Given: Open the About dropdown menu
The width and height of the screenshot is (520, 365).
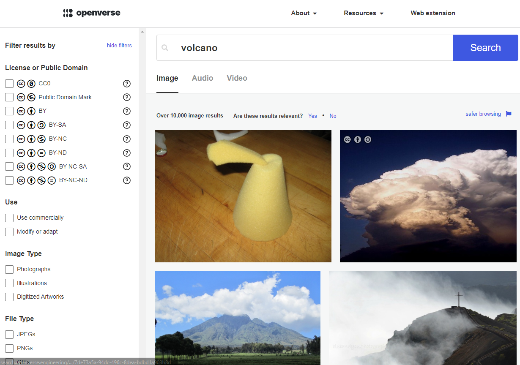Looking at the screenshot, I should click(x=304, y=13).
